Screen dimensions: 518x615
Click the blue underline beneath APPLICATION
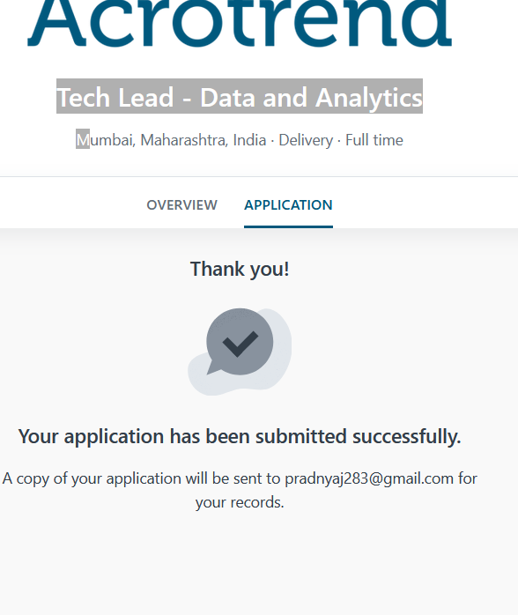tap(288, 226)
